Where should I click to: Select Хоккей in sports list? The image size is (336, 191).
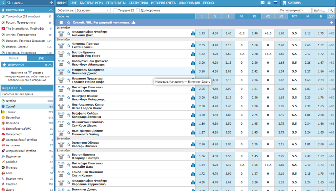[27, 107]
